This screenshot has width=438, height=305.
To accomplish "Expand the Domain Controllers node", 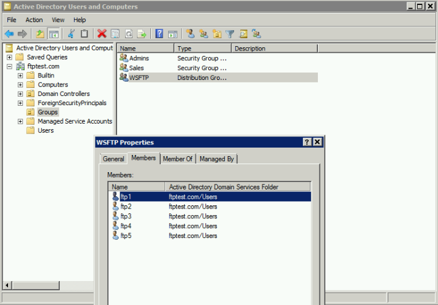I will 20,94.
